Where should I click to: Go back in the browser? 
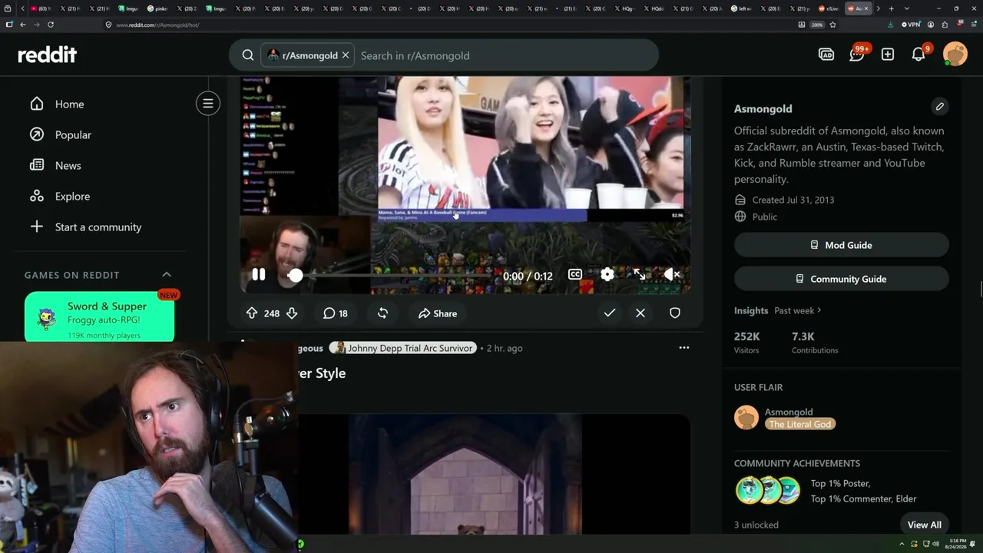coord(23,25)
